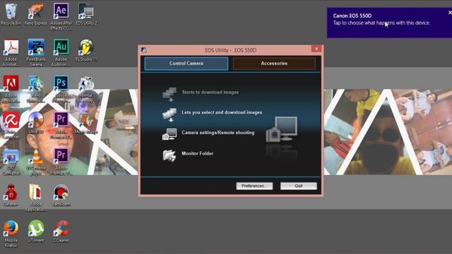Viewport: 452px width, 254px height.
Task: Select the Adobe Acrobat shortcut
Action: point(11,53)
